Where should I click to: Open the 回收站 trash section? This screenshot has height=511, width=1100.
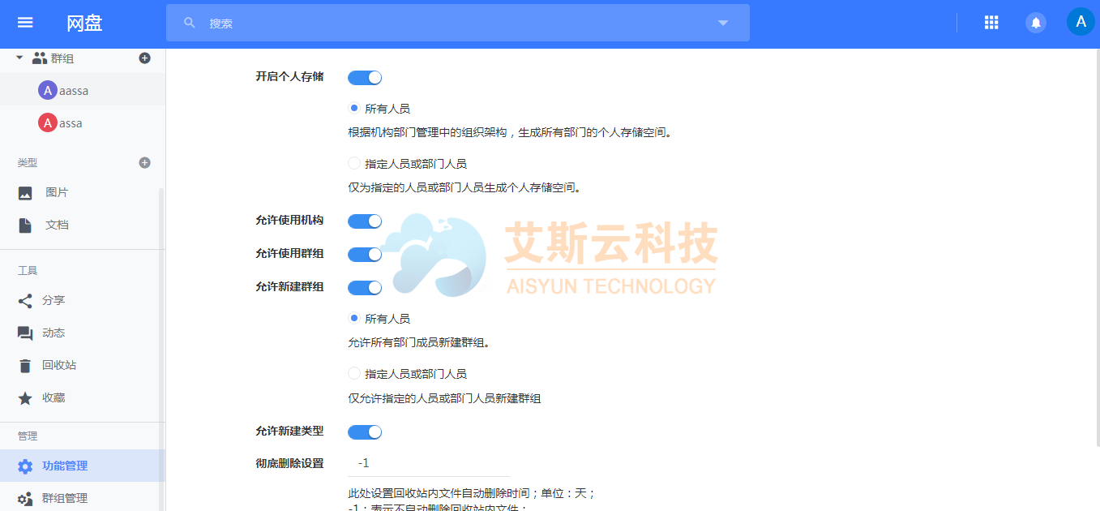(58, 365)
